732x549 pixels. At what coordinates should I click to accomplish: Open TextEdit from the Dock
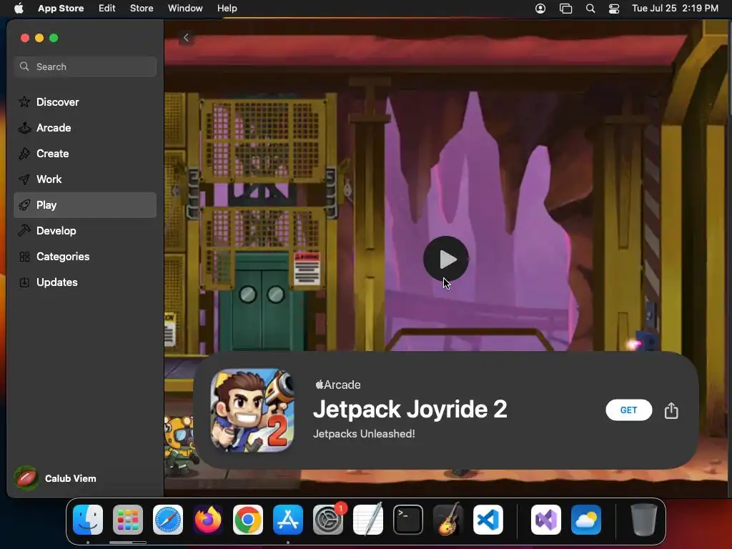click(368, 520)
